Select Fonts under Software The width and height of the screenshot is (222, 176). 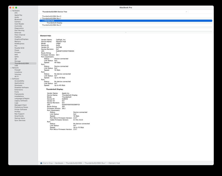(17, 92)
